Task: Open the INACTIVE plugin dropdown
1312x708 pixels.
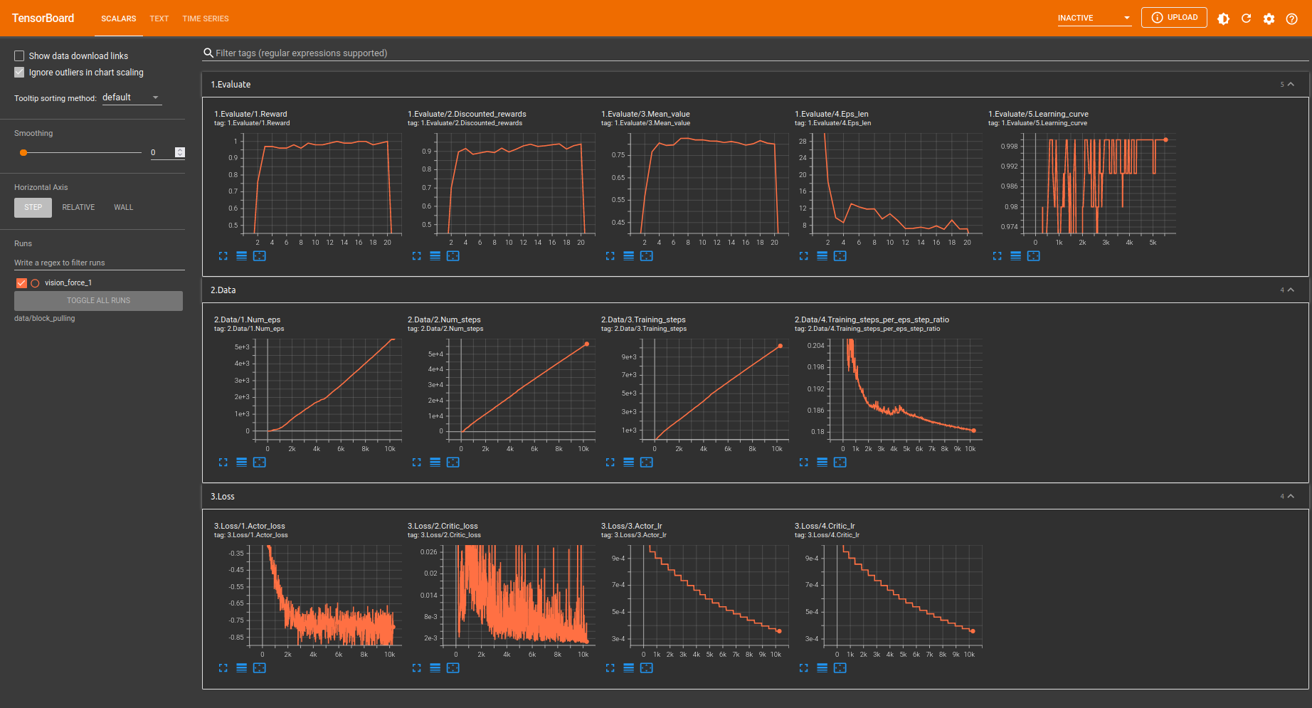Action: click(1094, 18)
